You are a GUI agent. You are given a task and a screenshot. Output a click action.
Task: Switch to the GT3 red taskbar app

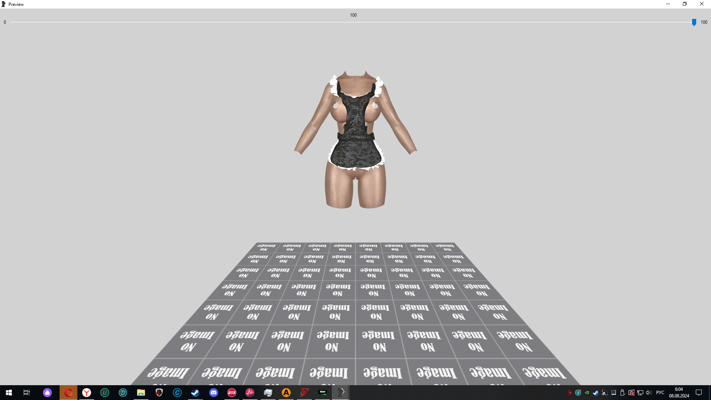click(232, 393)
